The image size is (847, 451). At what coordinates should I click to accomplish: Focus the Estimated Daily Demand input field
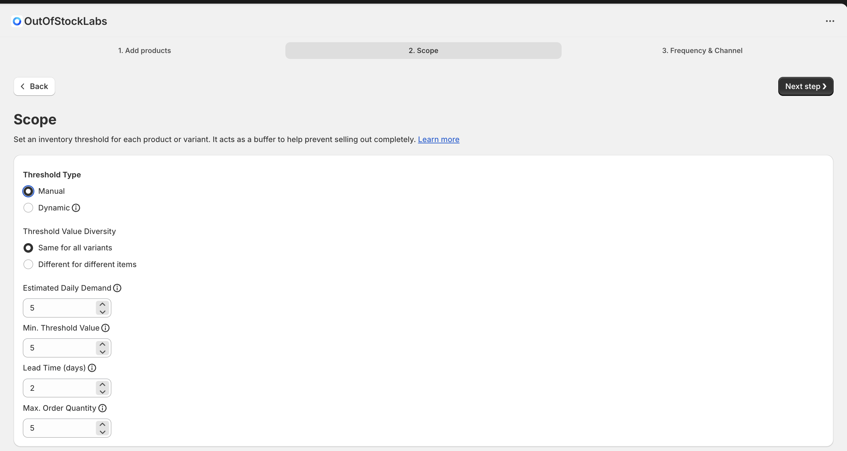(67, 308)
